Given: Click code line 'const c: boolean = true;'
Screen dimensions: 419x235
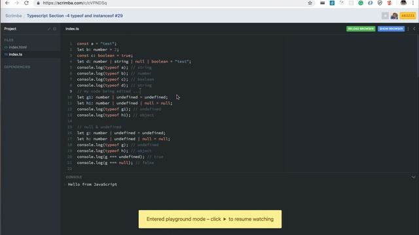Looking at the screenshot, I should tap(105, 55).
